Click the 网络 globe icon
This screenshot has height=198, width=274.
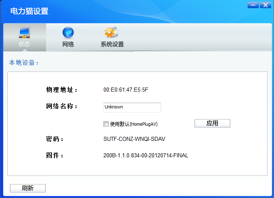[x=68, y=32]
